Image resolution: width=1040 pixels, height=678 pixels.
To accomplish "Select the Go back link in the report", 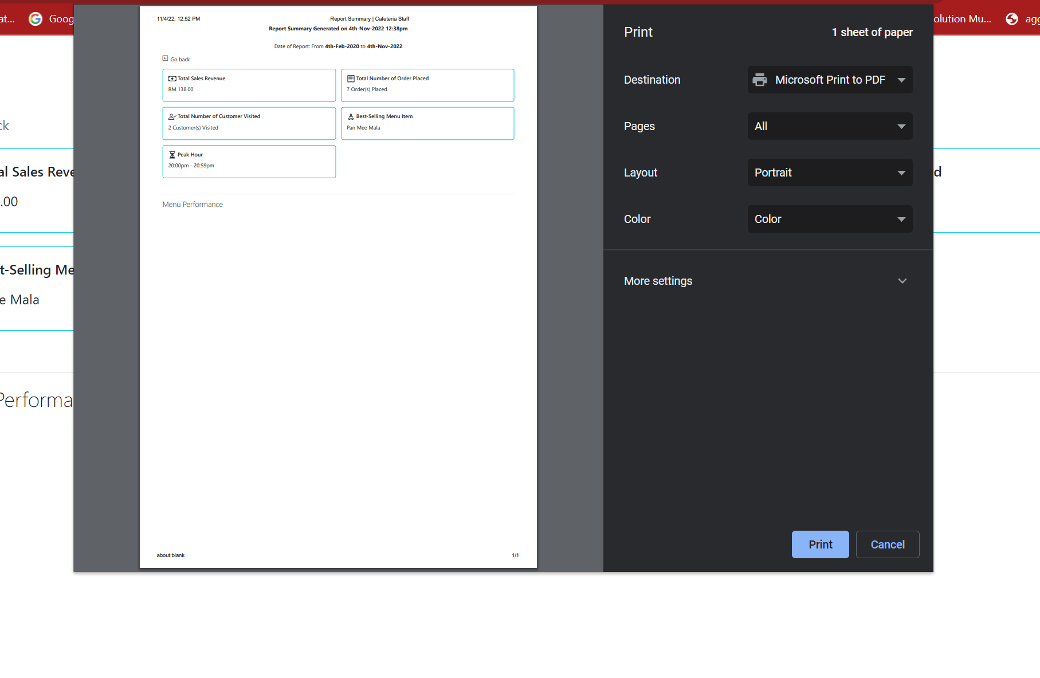I will (x=180, y=59).
